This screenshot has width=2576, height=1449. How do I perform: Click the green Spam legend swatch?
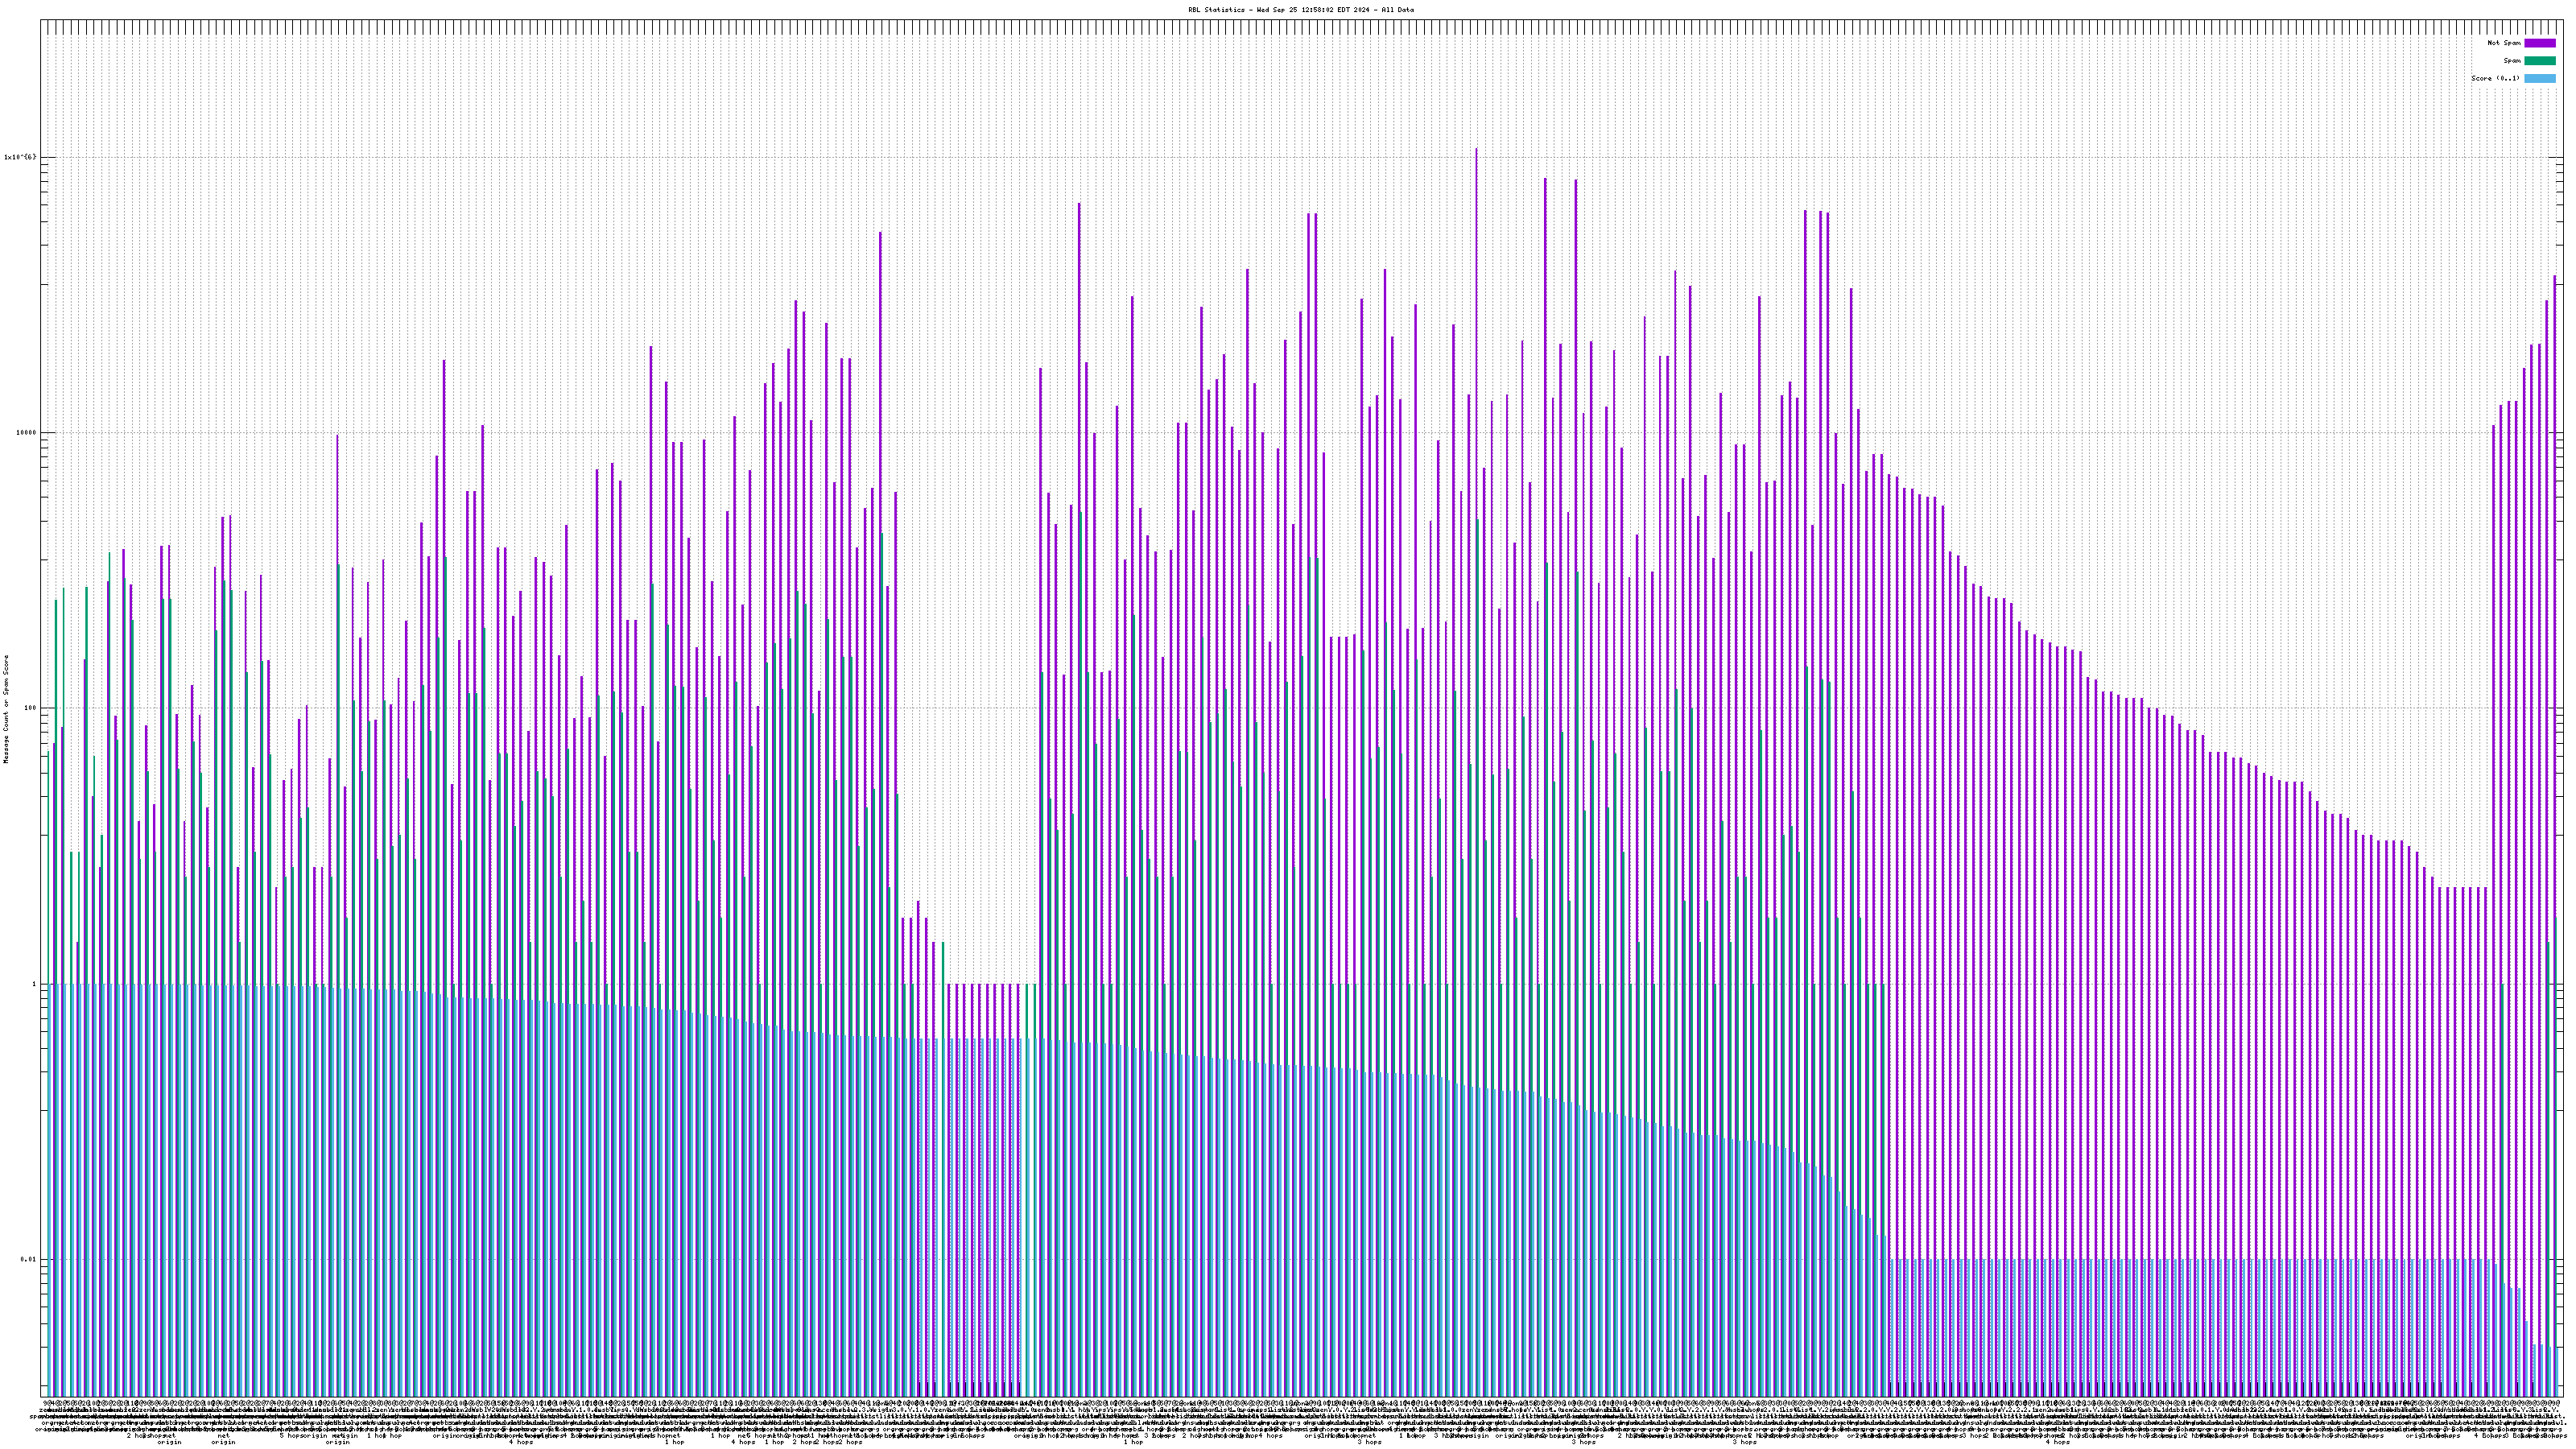2539,61
